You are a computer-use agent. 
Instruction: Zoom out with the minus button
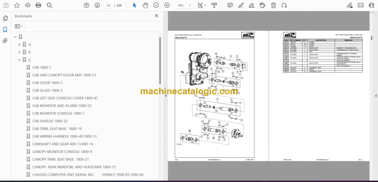pos(156,5)
